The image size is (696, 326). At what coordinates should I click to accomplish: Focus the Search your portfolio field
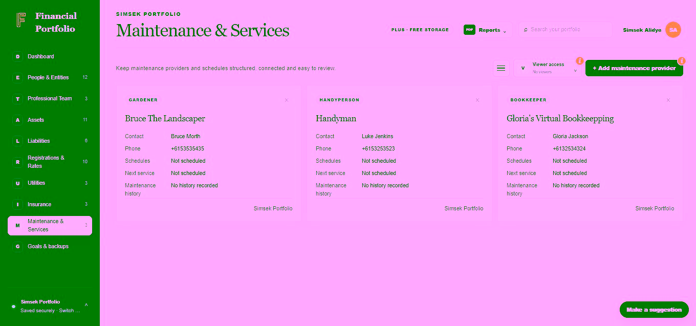[x=565, y=30]
